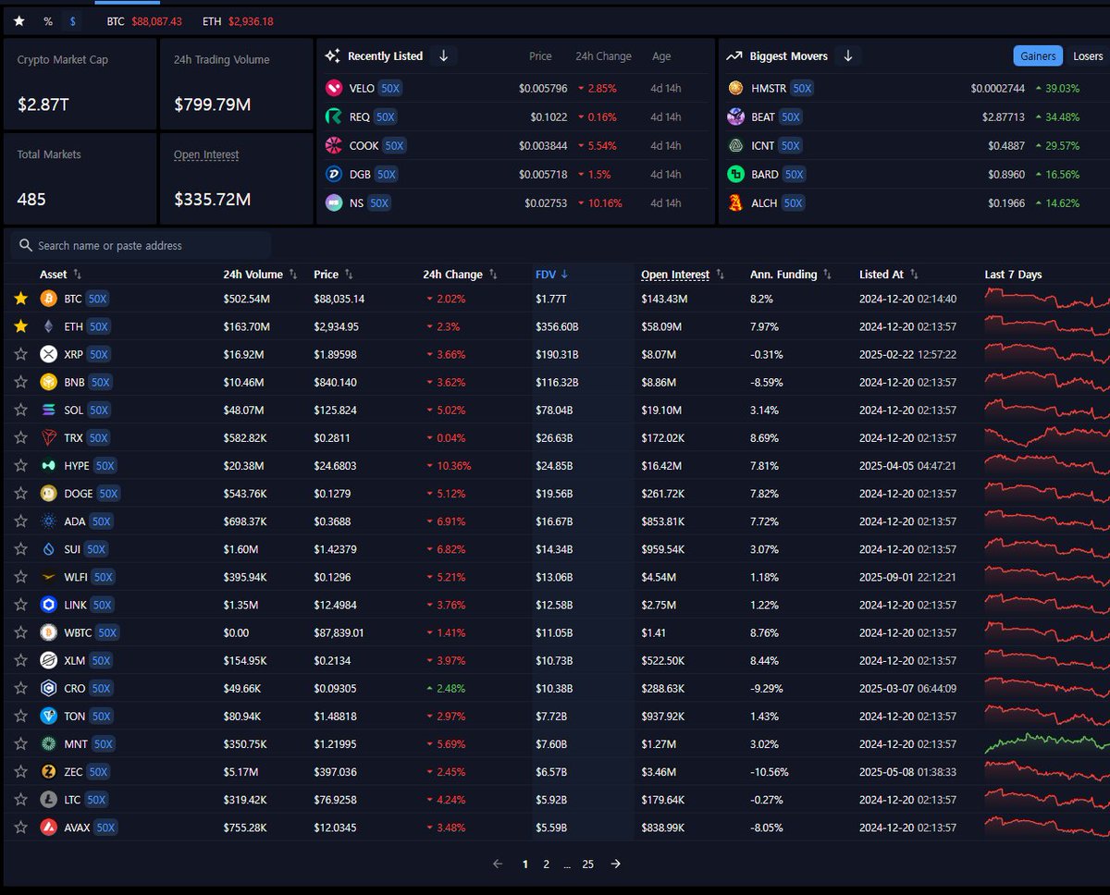The image size is (1110, 895).
Task: Sort table by Asset column
Action: [x=60, y=275]
